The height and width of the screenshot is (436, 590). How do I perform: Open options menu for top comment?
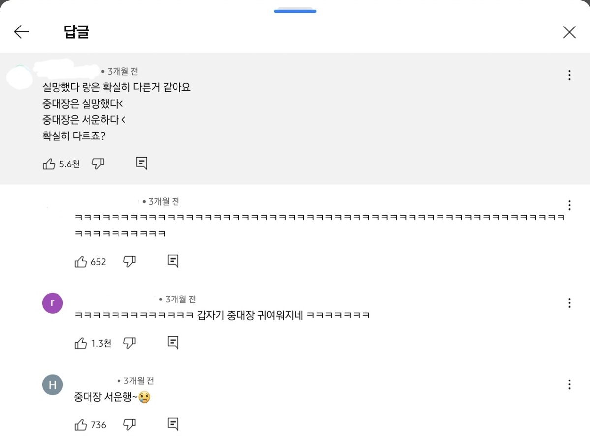pyautogui.click(x=569, y=75)
